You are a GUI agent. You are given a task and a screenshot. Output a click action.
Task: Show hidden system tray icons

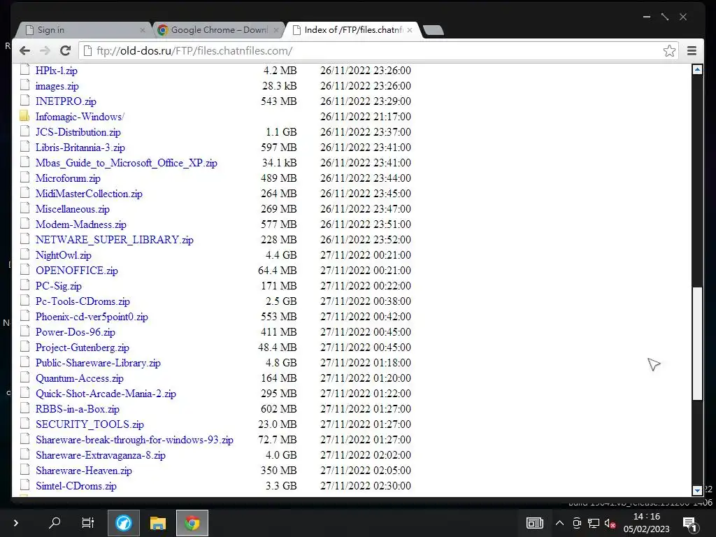(x=559, y=523)
